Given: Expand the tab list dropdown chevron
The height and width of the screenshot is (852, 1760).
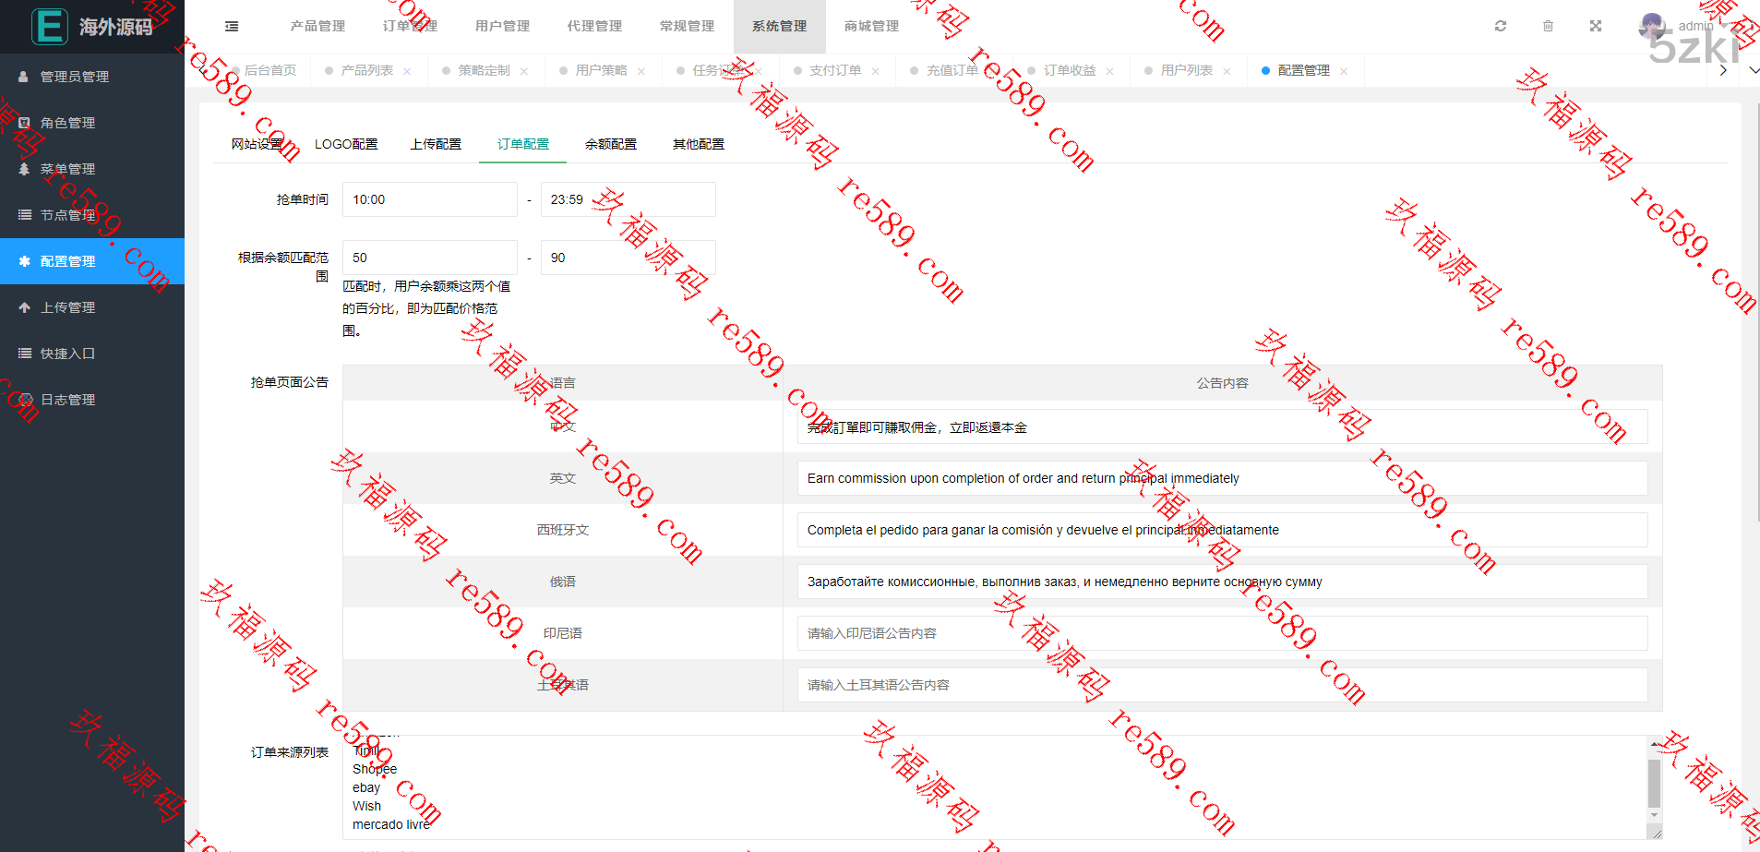Looking at the screenshot, I should 1754,70.
